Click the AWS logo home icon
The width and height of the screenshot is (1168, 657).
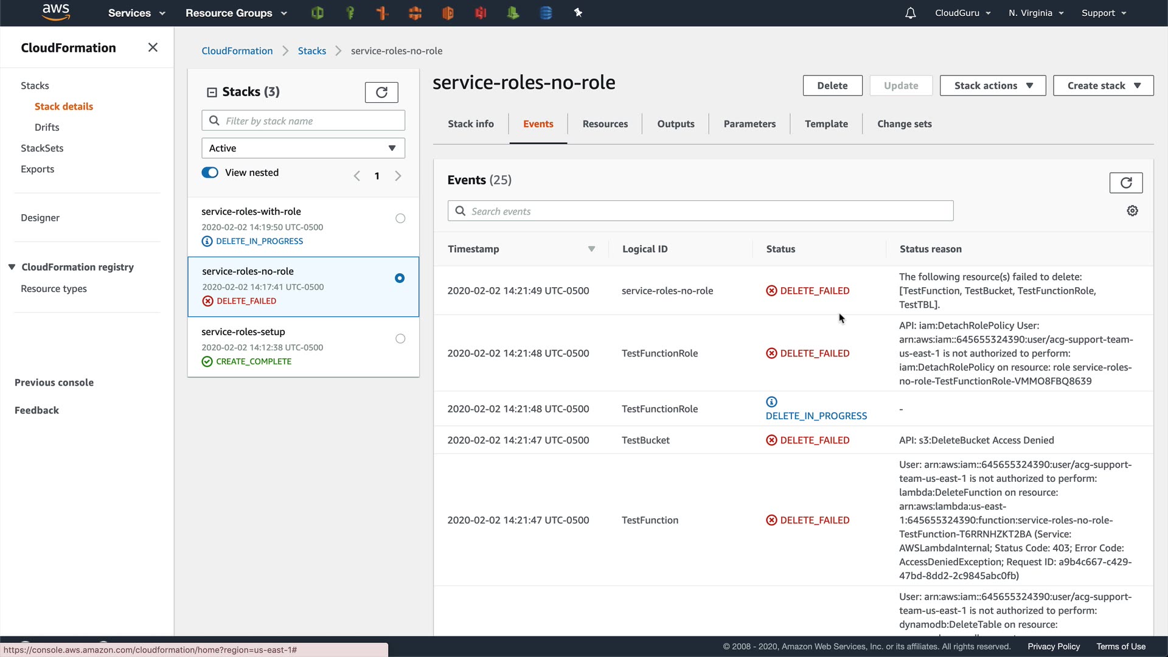tap(56, 12)
